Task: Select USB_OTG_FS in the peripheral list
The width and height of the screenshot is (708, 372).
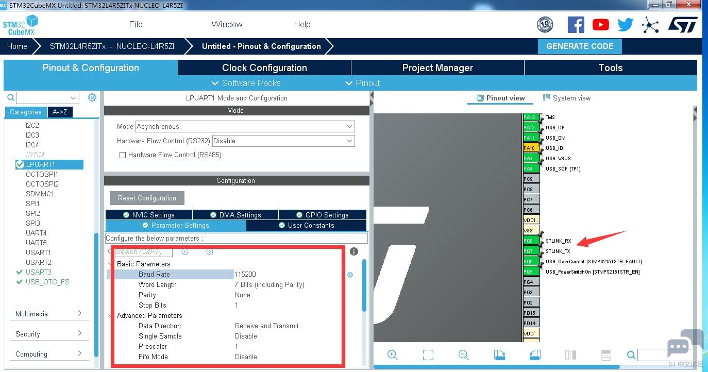Action: [x=47, y=282]
